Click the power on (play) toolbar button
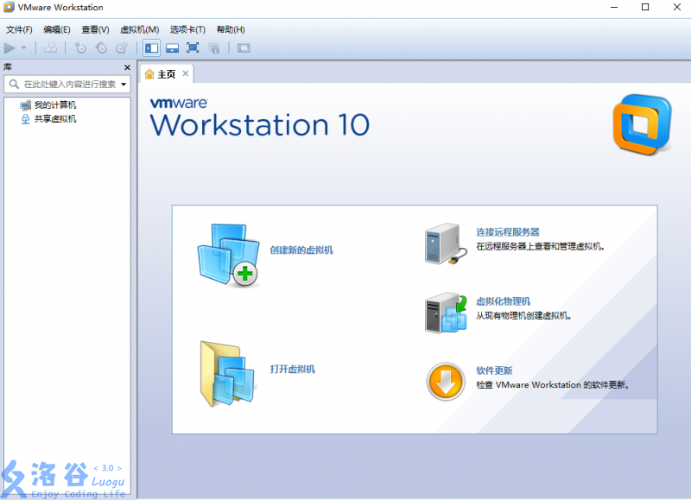691x500 pixels. pos(10,47)
